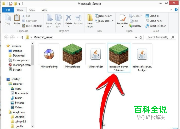Open the .android folder
The image size is (180, 129).
(x=18, y=117)
